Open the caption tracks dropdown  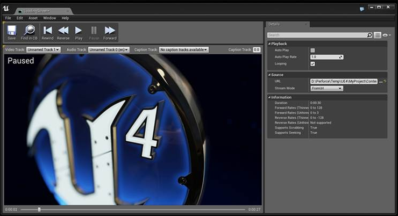[184, 49]
